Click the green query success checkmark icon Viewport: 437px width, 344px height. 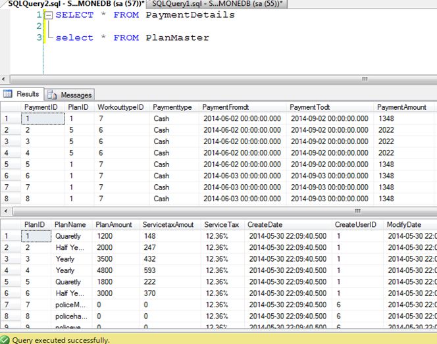pos(5,340)
